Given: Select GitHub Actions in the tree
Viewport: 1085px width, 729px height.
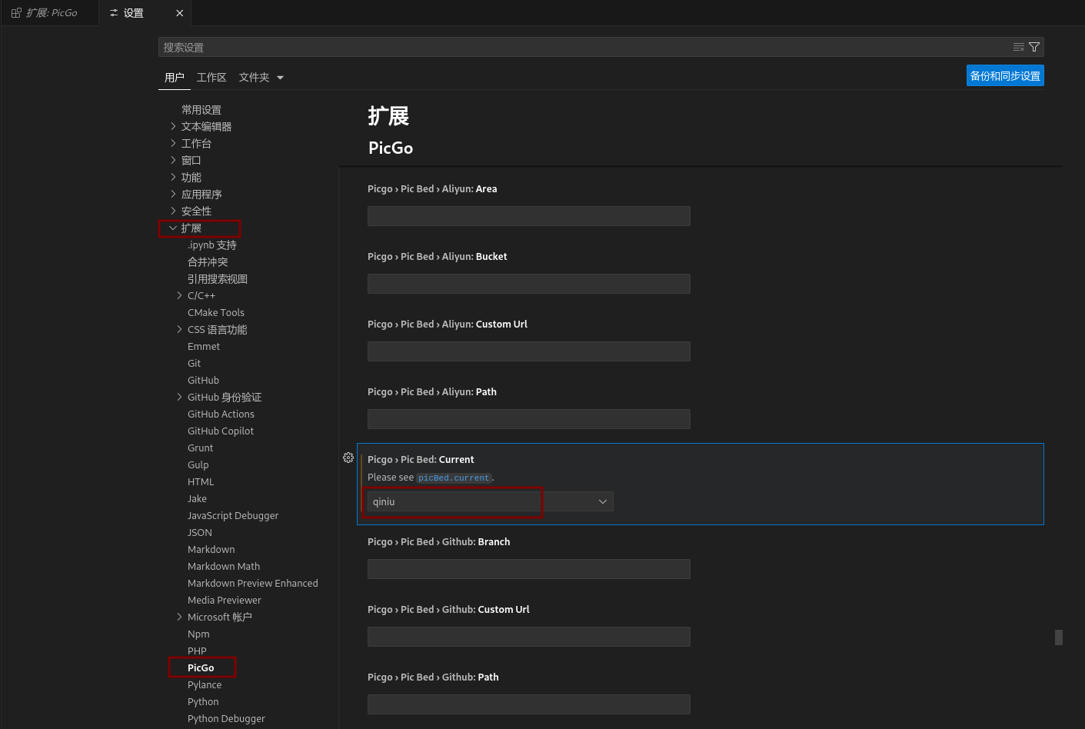Looking at the screenshot, I should pos(221,414).
